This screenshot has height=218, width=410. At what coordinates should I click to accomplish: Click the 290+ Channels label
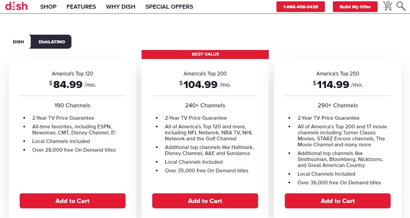[338, 105]
